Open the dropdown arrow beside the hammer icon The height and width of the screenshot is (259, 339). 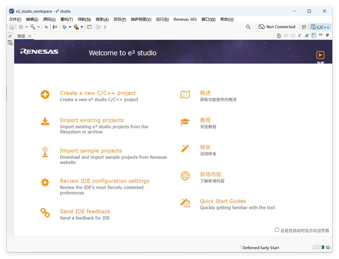point(39,27)
